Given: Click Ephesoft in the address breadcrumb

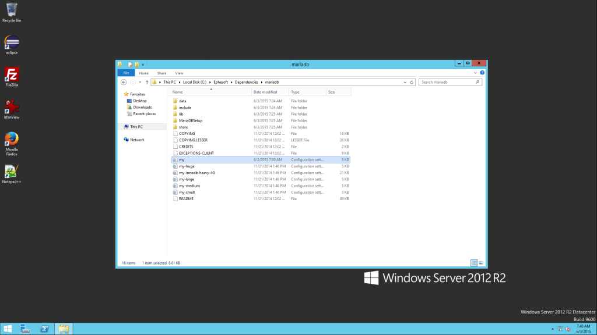Looking at the screenshot, I should pyautogui.click(x=220, y=82).
